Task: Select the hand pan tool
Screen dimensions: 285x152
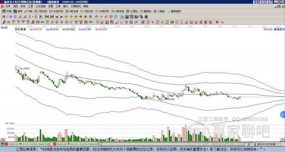Action: tap(96, 17)
